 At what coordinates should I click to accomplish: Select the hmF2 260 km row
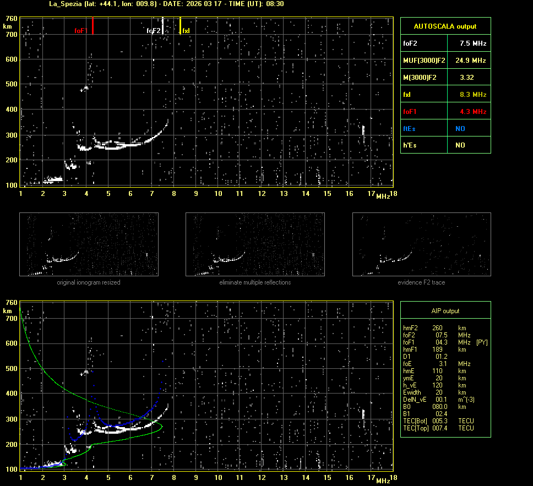point(435,328)
